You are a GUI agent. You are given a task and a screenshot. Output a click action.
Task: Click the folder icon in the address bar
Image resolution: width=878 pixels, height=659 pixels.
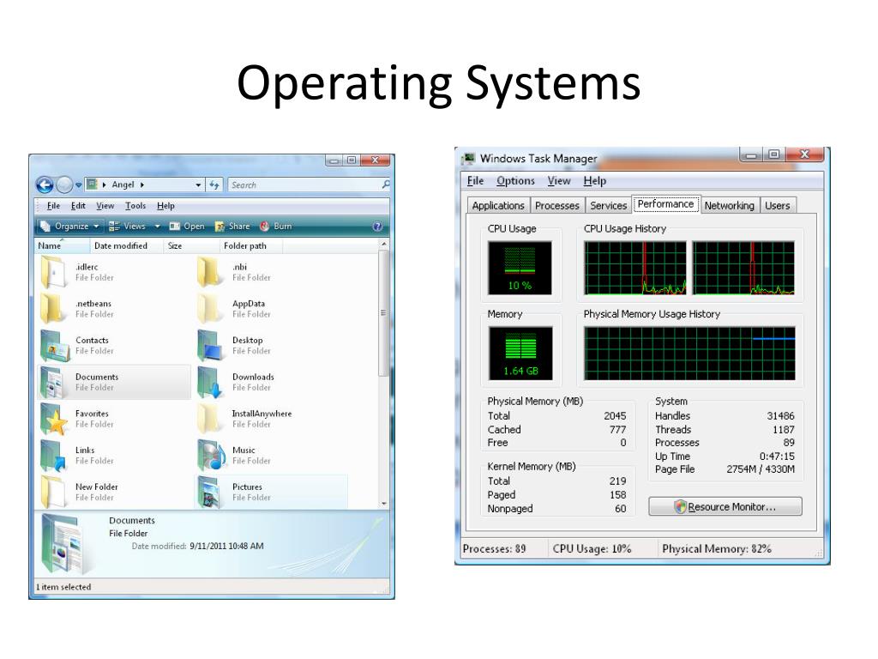click(x=92, y=184)
